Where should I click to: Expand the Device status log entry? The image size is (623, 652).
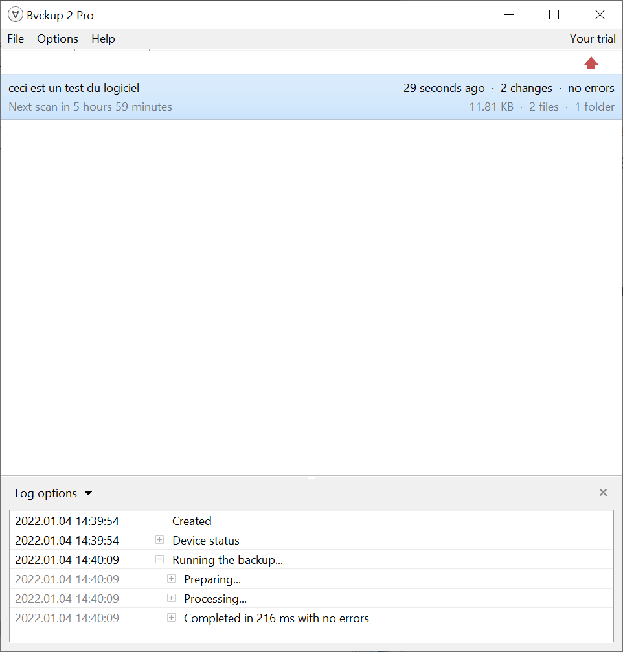[x=159, y=540]
